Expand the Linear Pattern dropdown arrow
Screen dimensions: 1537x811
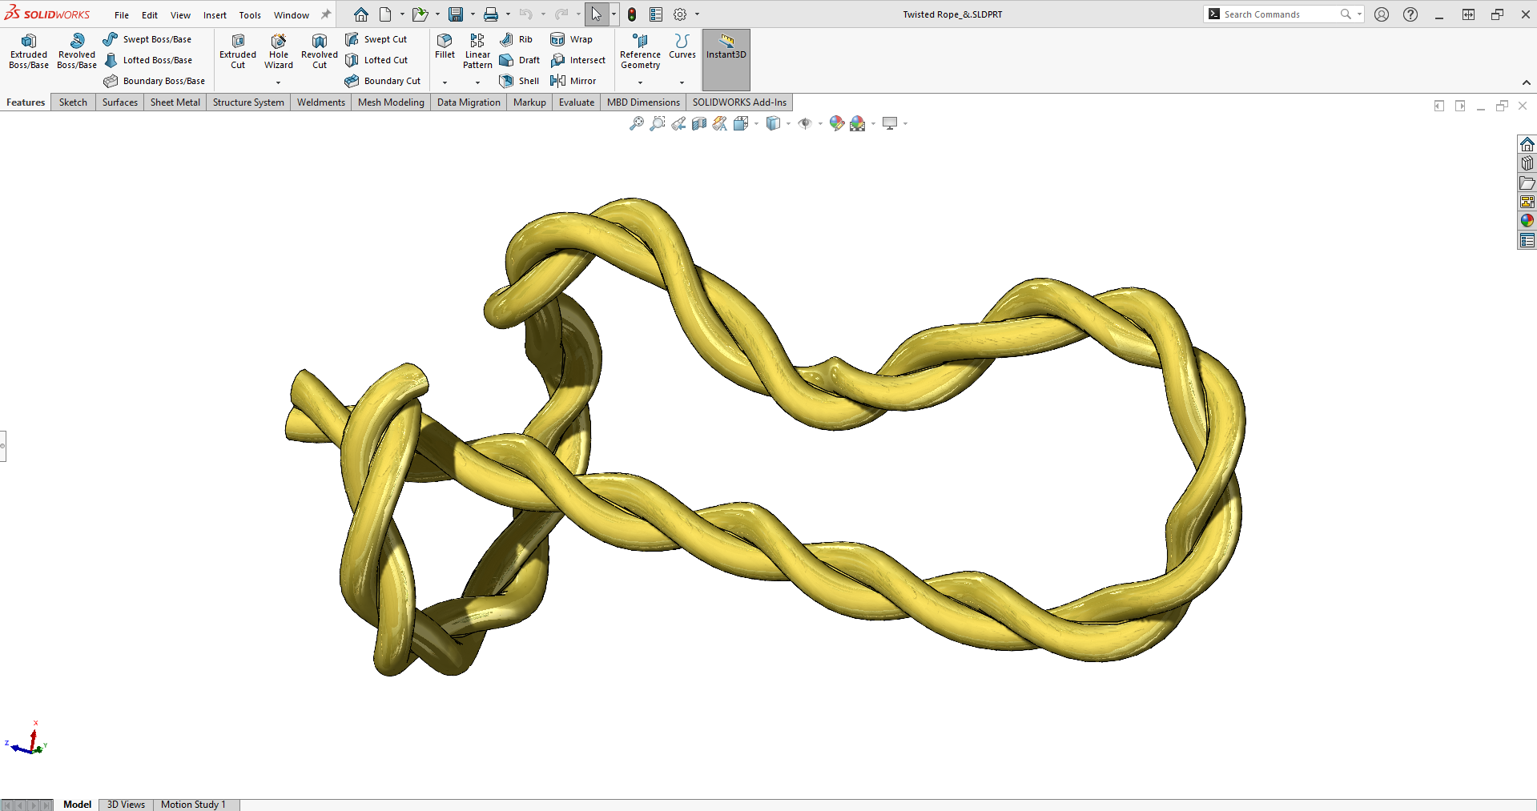(477, 82)
